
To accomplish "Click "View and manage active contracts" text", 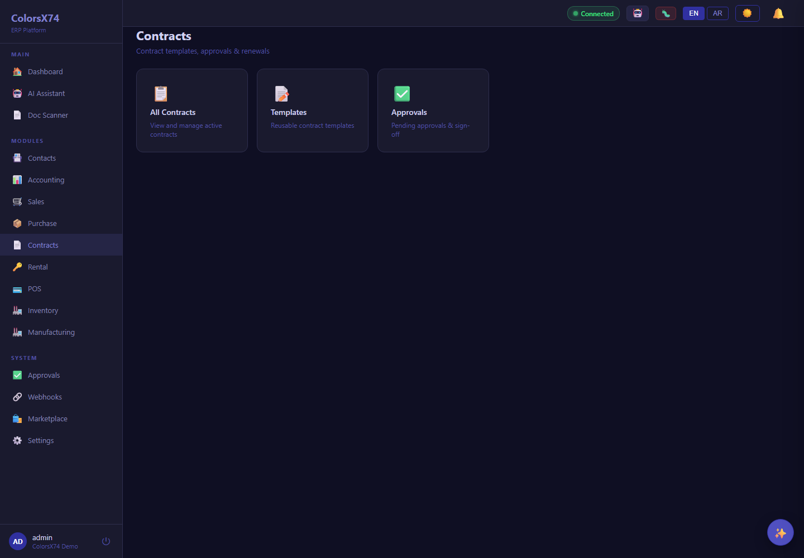I will coord(186,130).
